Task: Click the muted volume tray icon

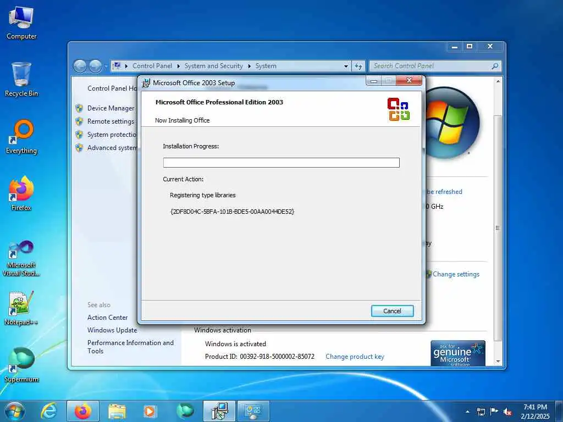Action: coord(507,412)
